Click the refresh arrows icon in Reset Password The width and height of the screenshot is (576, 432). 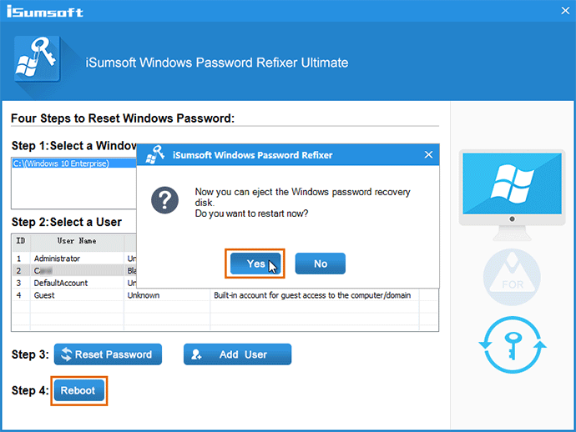pos(67,354)
